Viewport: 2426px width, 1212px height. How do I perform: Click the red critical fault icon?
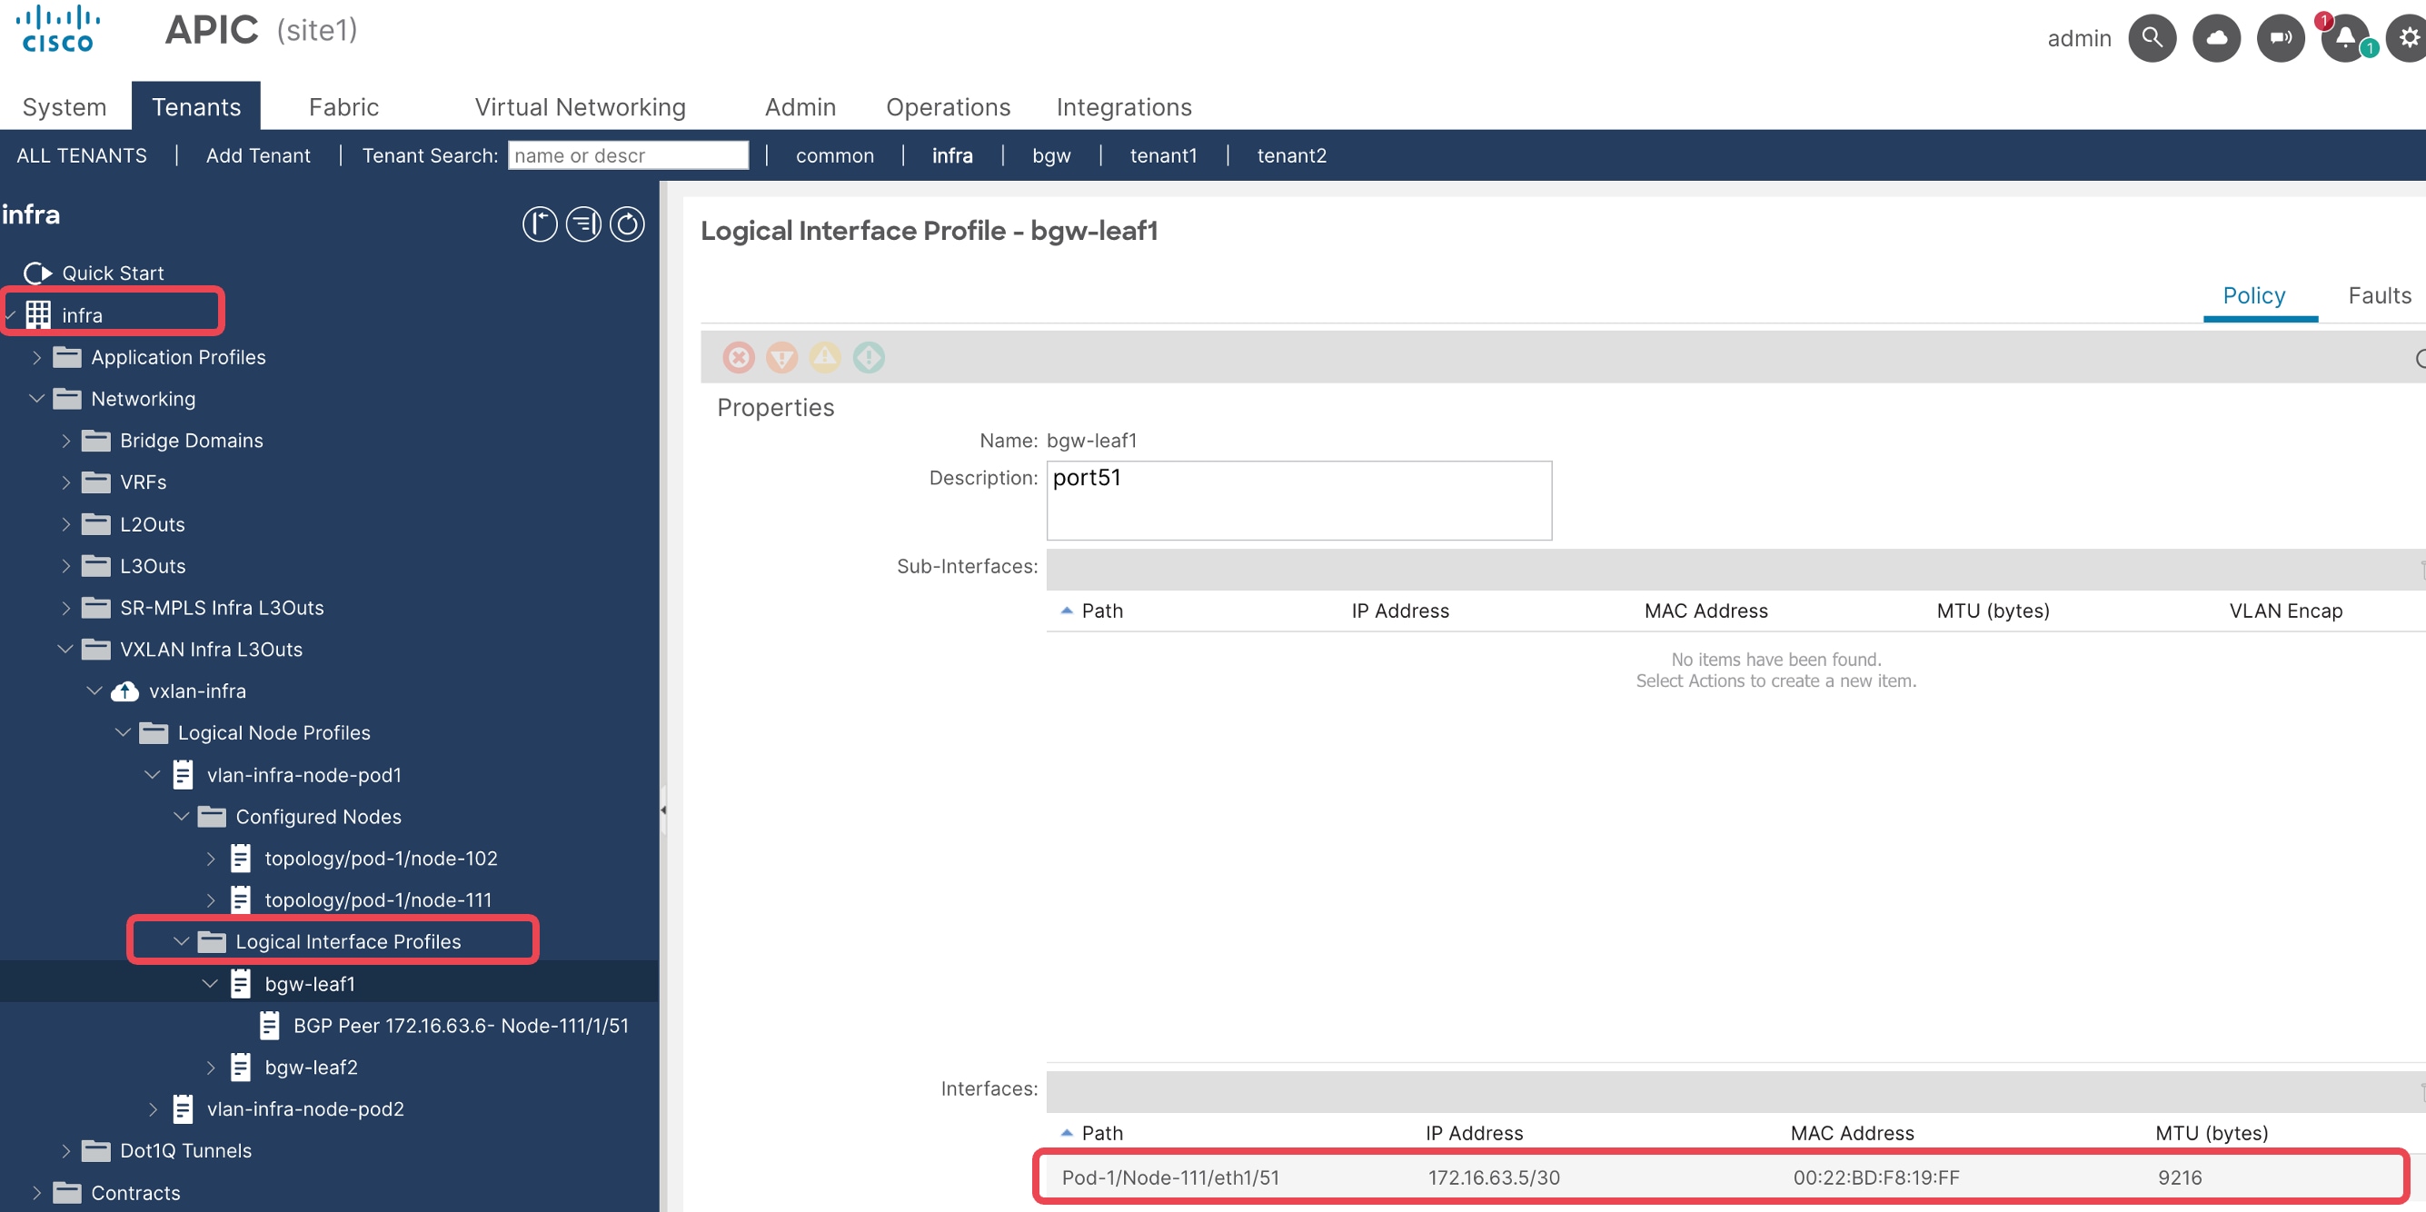(740, 357)
